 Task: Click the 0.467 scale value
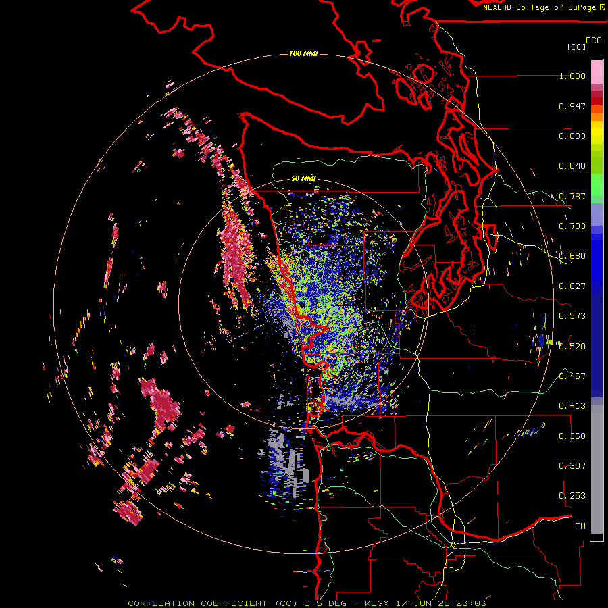pyautogui.click(x=572, y=376)
